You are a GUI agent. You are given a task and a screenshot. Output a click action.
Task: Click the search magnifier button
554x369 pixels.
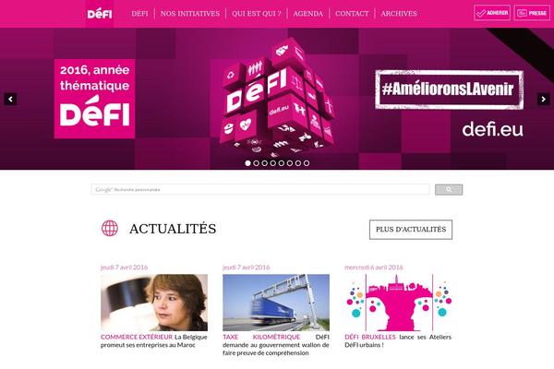[449, 190]
